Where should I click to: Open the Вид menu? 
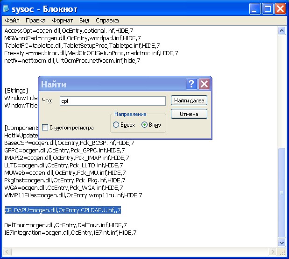click(x=84, y=20)
